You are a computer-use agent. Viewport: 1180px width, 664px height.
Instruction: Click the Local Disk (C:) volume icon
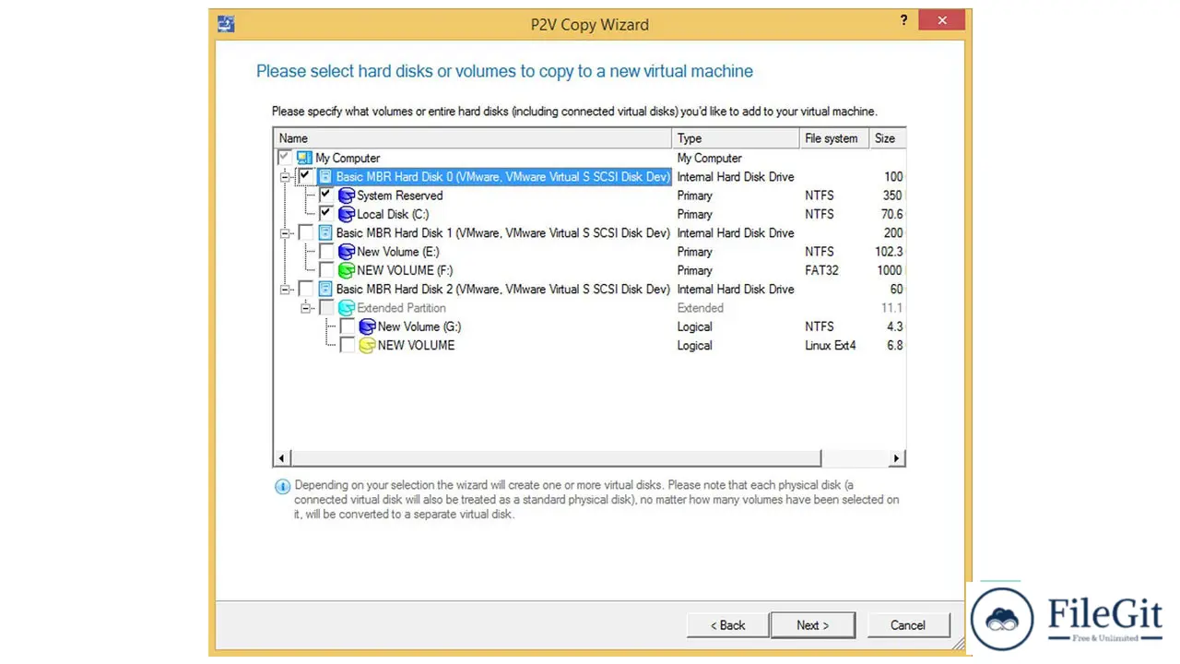click(x=346, y=214)
